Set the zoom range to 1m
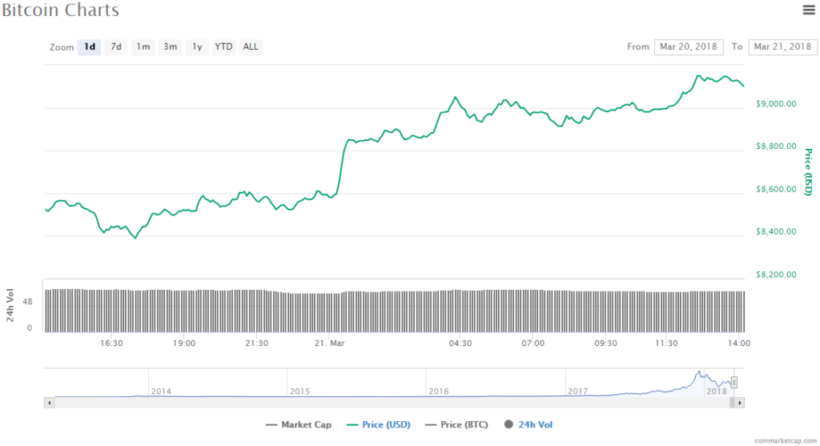The image size is (820, 446). tap(143, 47)
